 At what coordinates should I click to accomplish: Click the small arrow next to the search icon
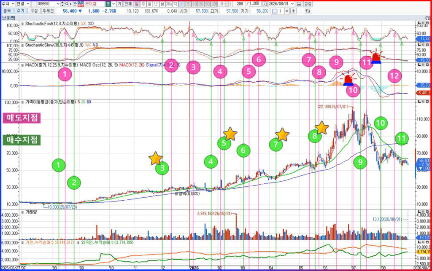tap(70, 4)
